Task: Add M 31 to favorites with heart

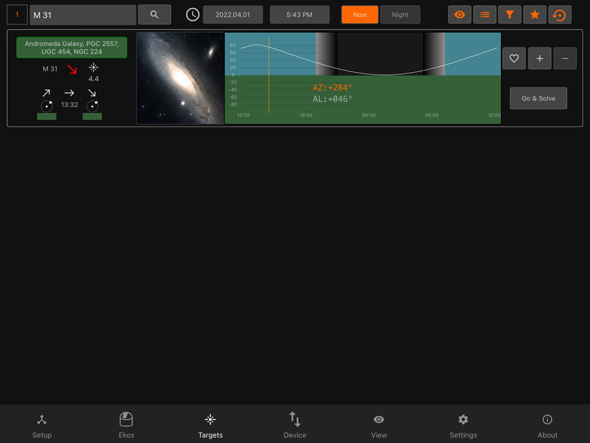Action: click(x=514, y=58)
